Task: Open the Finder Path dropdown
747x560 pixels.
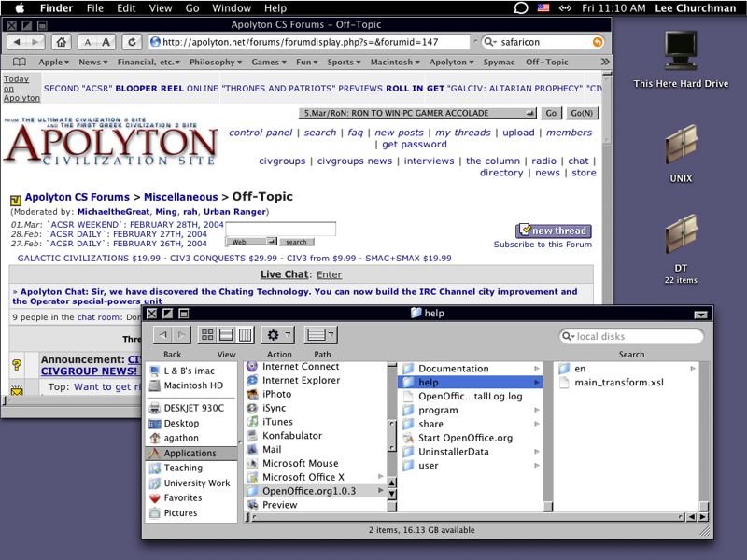Action: [321, 335]
